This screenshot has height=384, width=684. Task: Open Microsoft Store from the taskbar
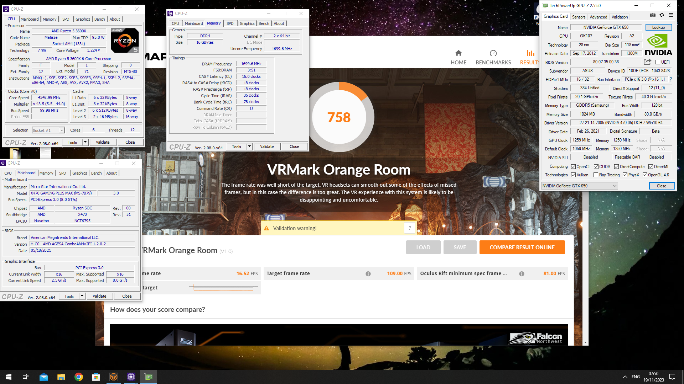click(x=96, y=377)
